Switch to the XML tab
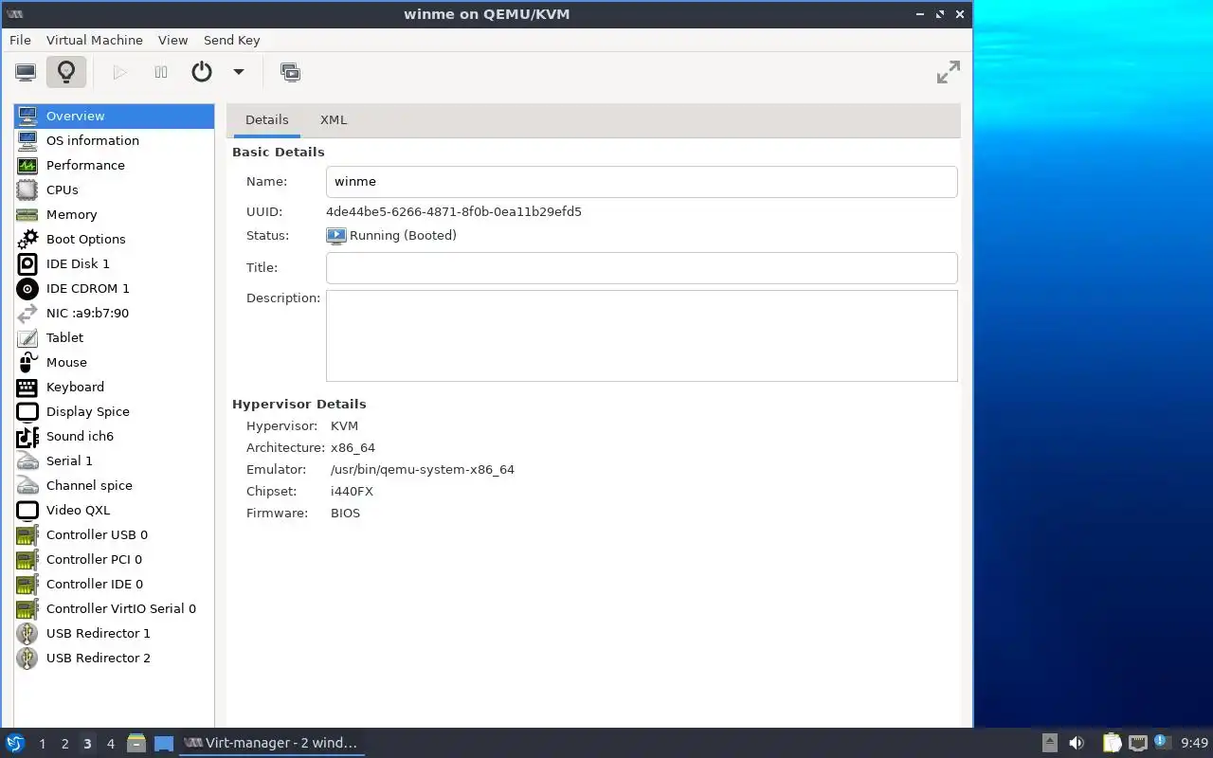This screenshot has width=1213, height=758. click(334, 119)
